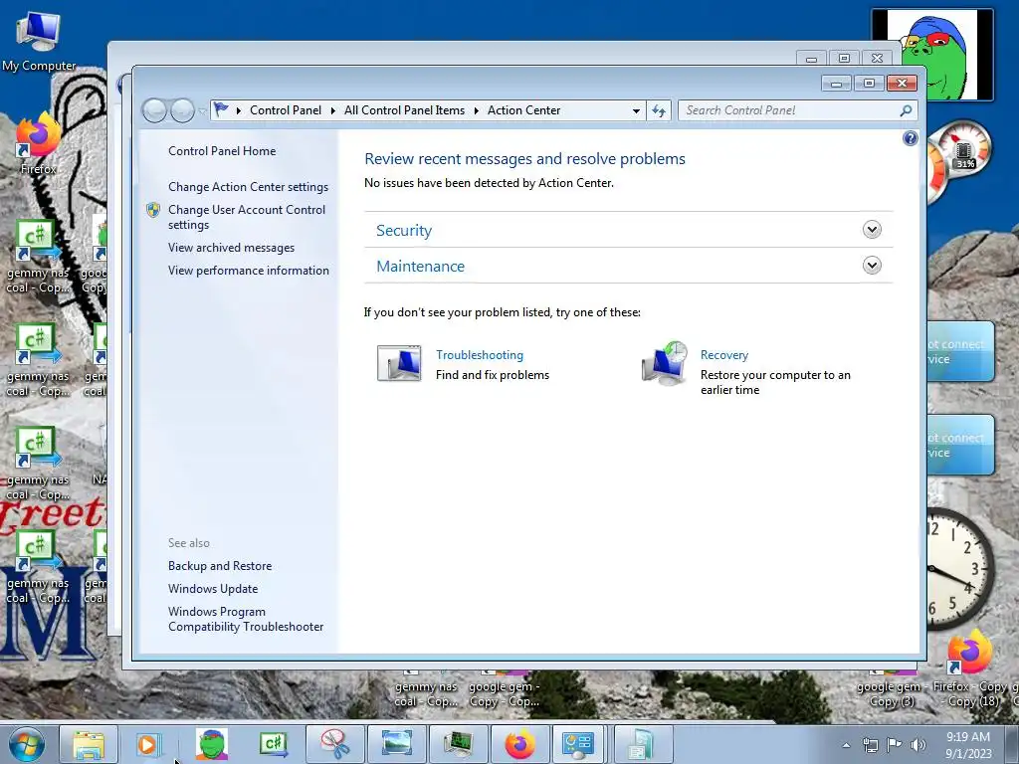Click the taskbar clock and date
The height and width of the screenshot is (764, 1019).
pos(968,745)
